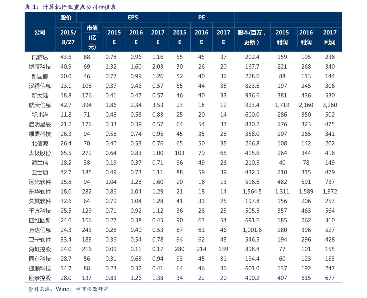The height and width of the screenshot is (298, 367).
Task: Click company name 卫士通
Action: pos(40,172)
